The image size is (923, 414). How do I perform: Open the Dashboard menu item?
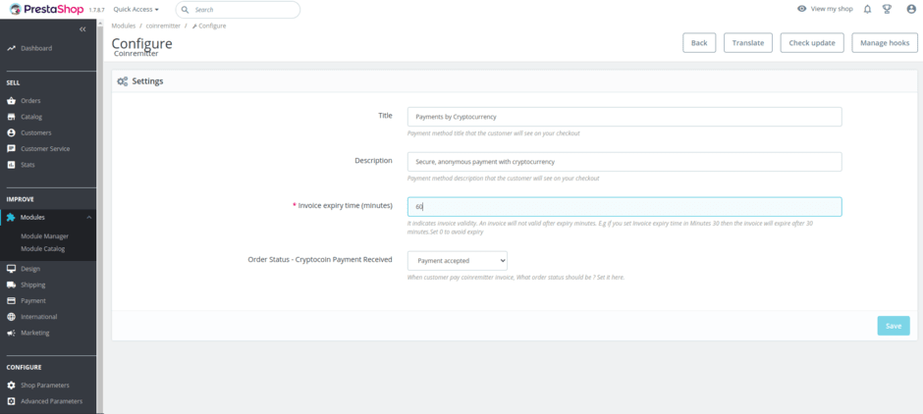pyautogui.click(x=36, y=48)
